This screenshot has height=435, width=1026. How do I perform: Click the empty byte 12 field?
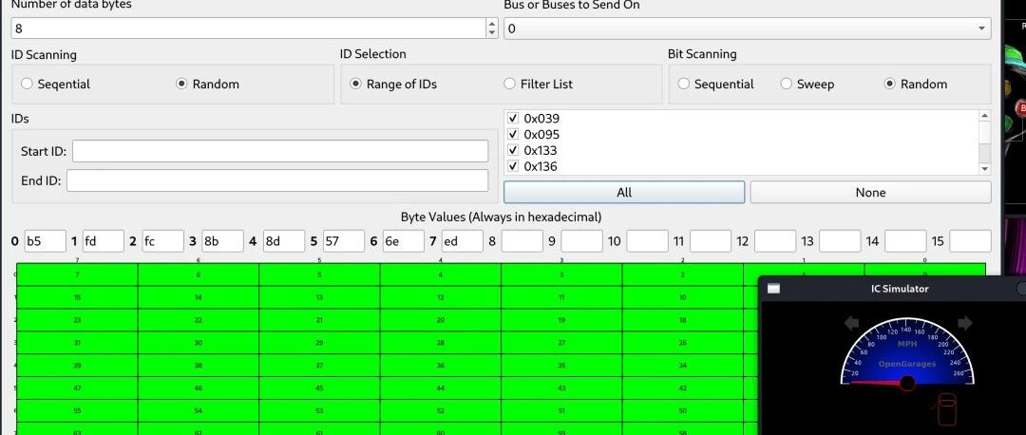point(775,241)
